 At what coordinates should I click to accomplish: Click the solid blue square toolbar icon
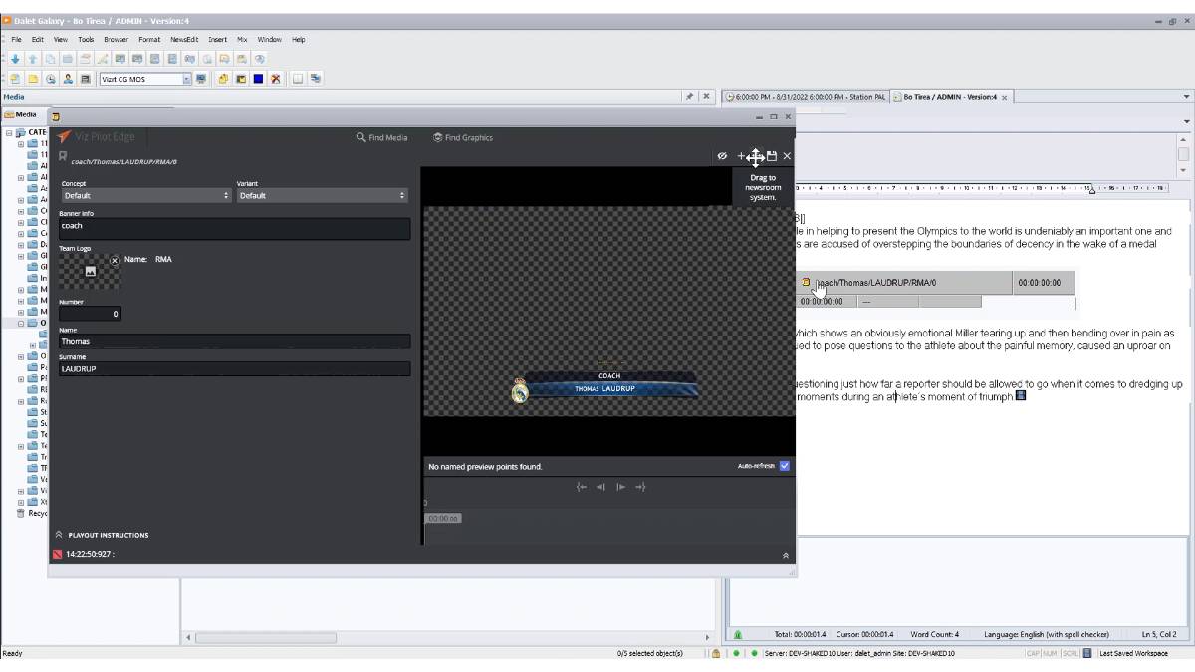(x=258, y=79)
